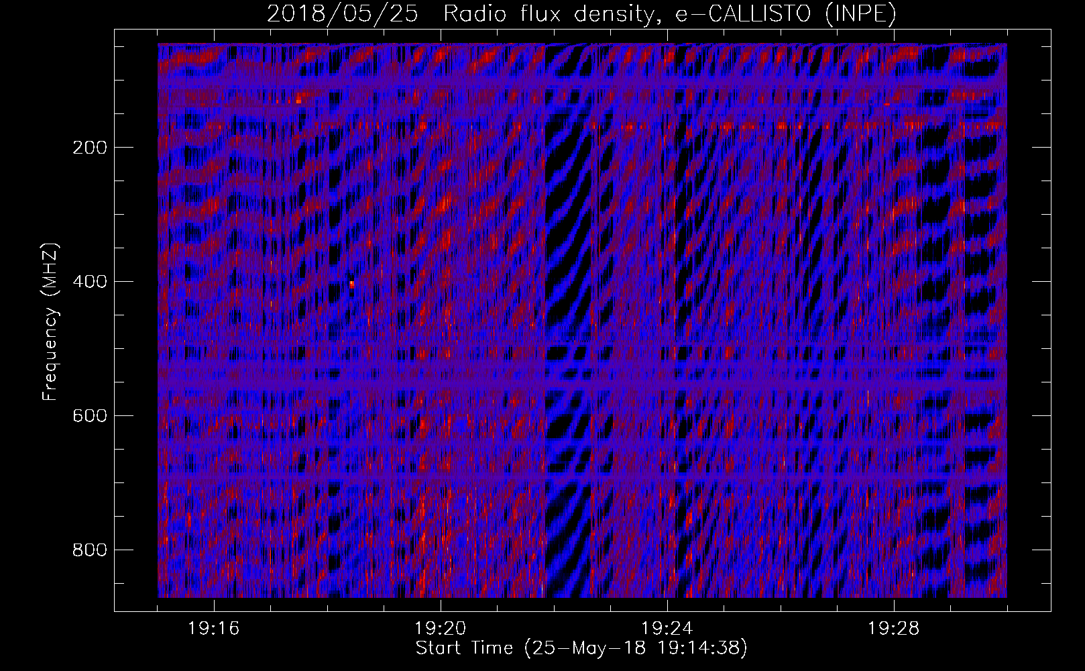Click the 19:16 time tick label
The height and width of the screenshot is (671, 1085).
pyautogui.click(x=214, y=629)
